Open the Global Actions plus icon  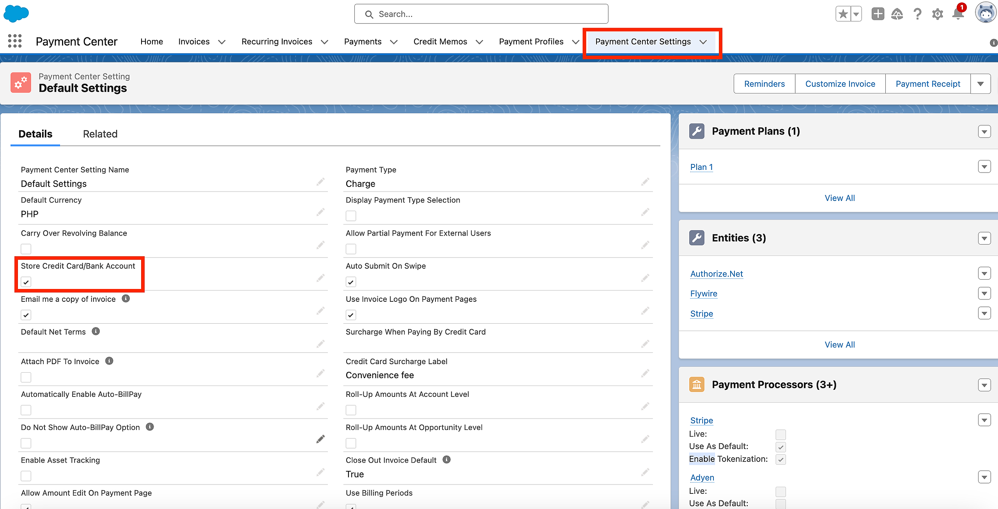(878, 14)
